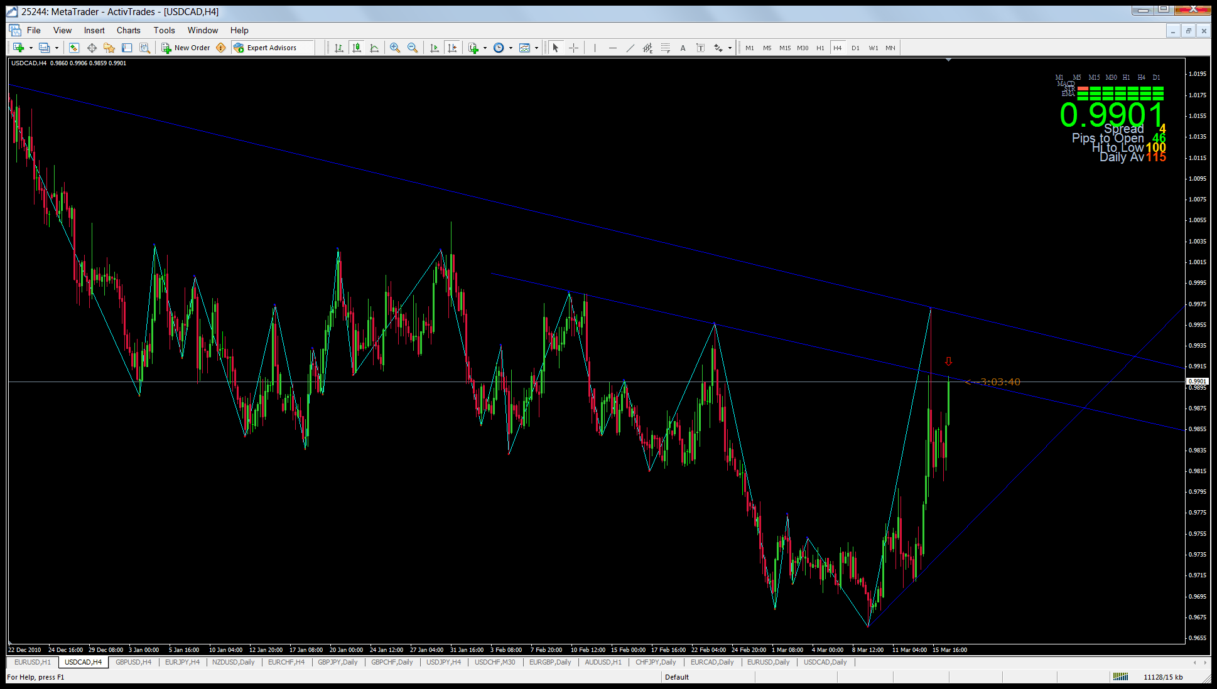Click the New Order button
The image size is (1217, 689).
tap(186, 48)
